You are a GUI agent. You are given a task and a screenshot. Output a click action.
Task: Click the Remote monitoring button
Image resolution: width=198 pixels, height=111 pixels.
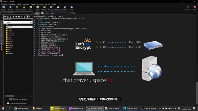click(18, 99)
